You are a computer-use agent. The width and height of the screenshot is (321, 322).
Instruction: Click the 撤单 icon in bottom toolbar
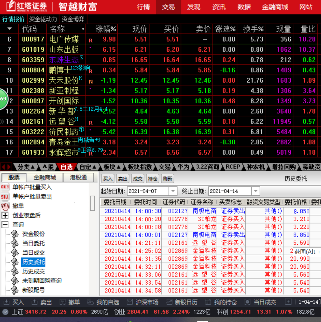coord(62,302)
